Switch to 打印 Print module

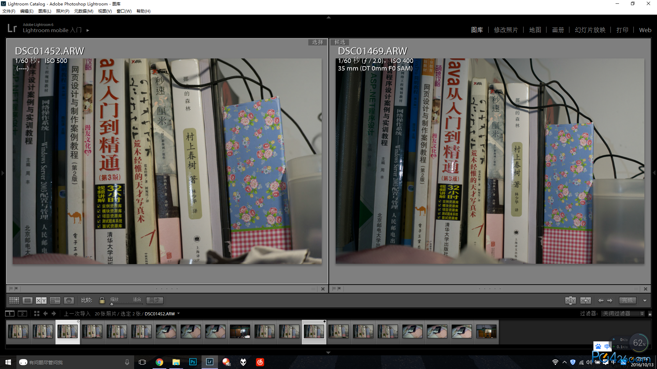622,30
